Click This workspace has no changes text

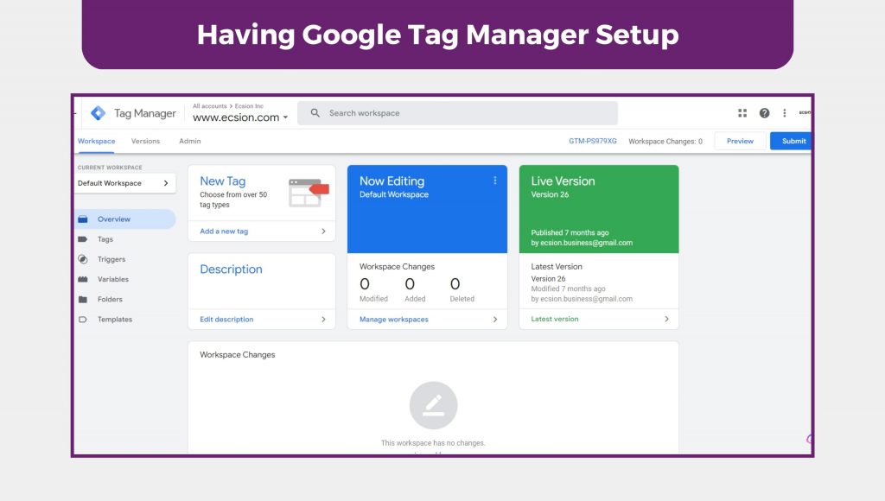(x=433, y=443)
